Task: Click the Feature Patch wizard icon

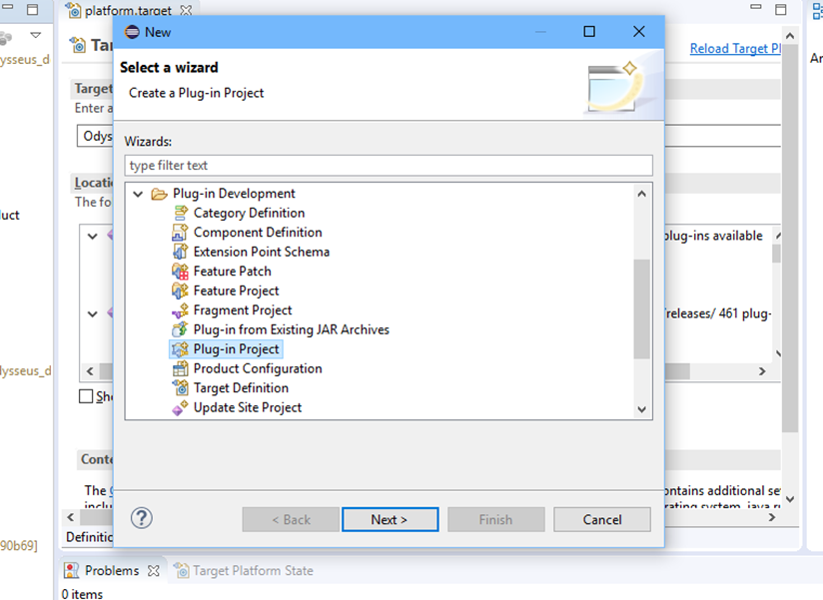Action: pyautogui.click(x=178, y=271)
